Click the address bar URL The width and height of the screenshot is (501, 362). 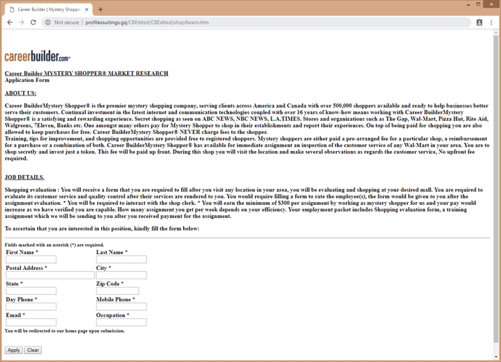coord(147,23)
